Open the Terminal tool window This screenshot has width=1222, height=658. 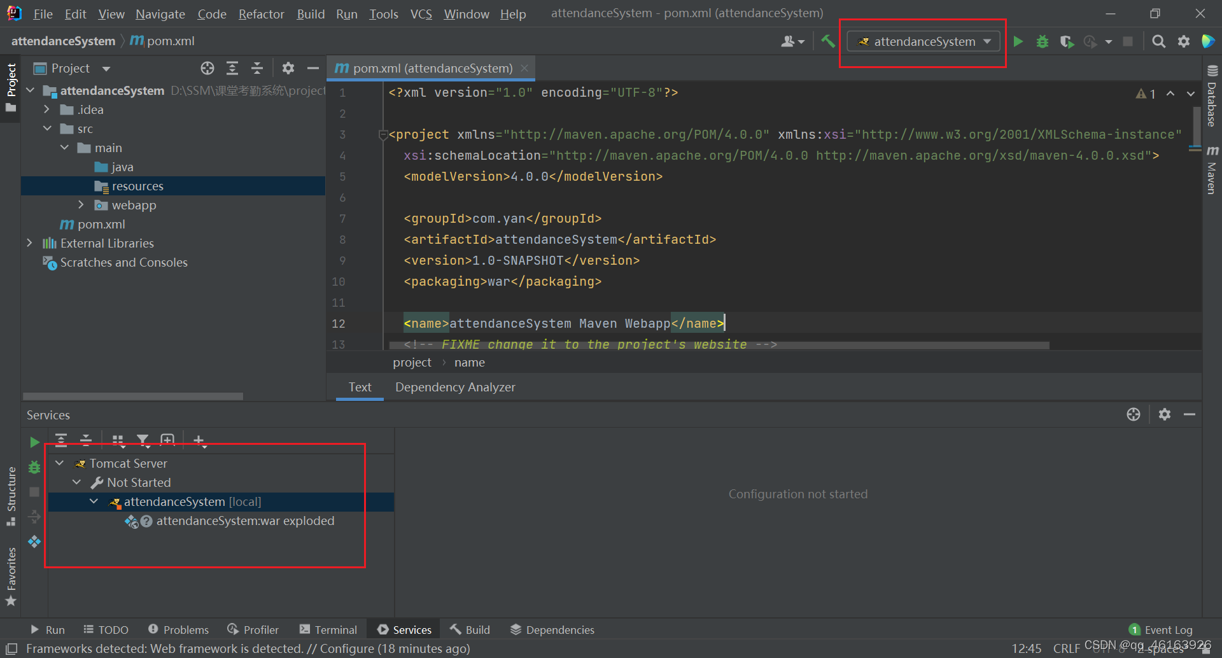click(x=328, y=629)
